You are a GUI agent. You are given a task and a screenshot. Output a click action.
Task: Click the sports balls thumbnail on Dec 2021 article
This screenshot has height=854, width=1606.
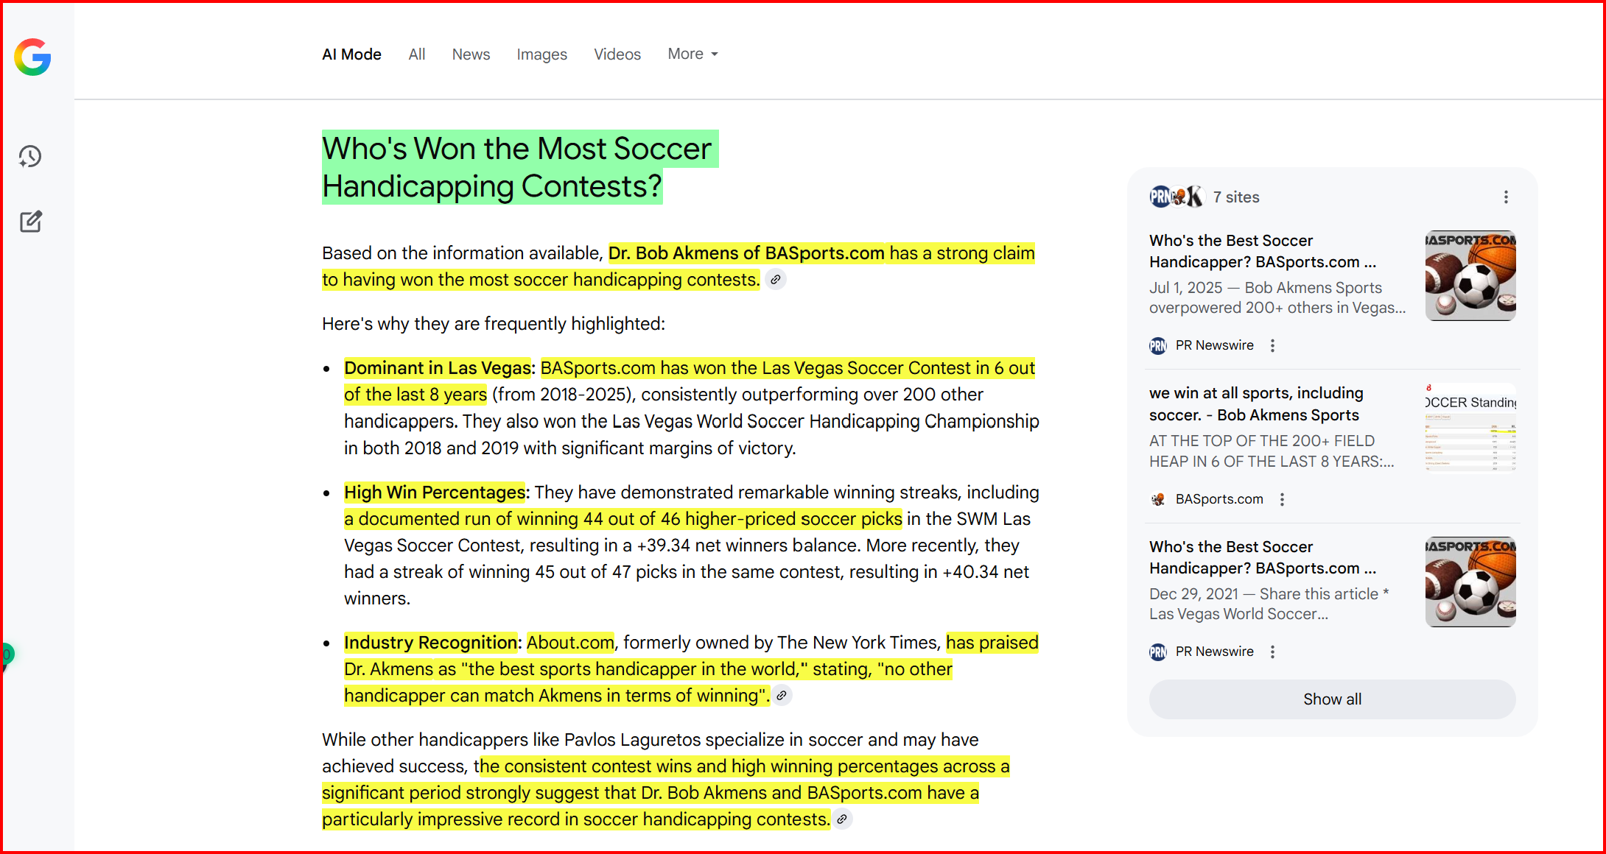point(1470,582)
